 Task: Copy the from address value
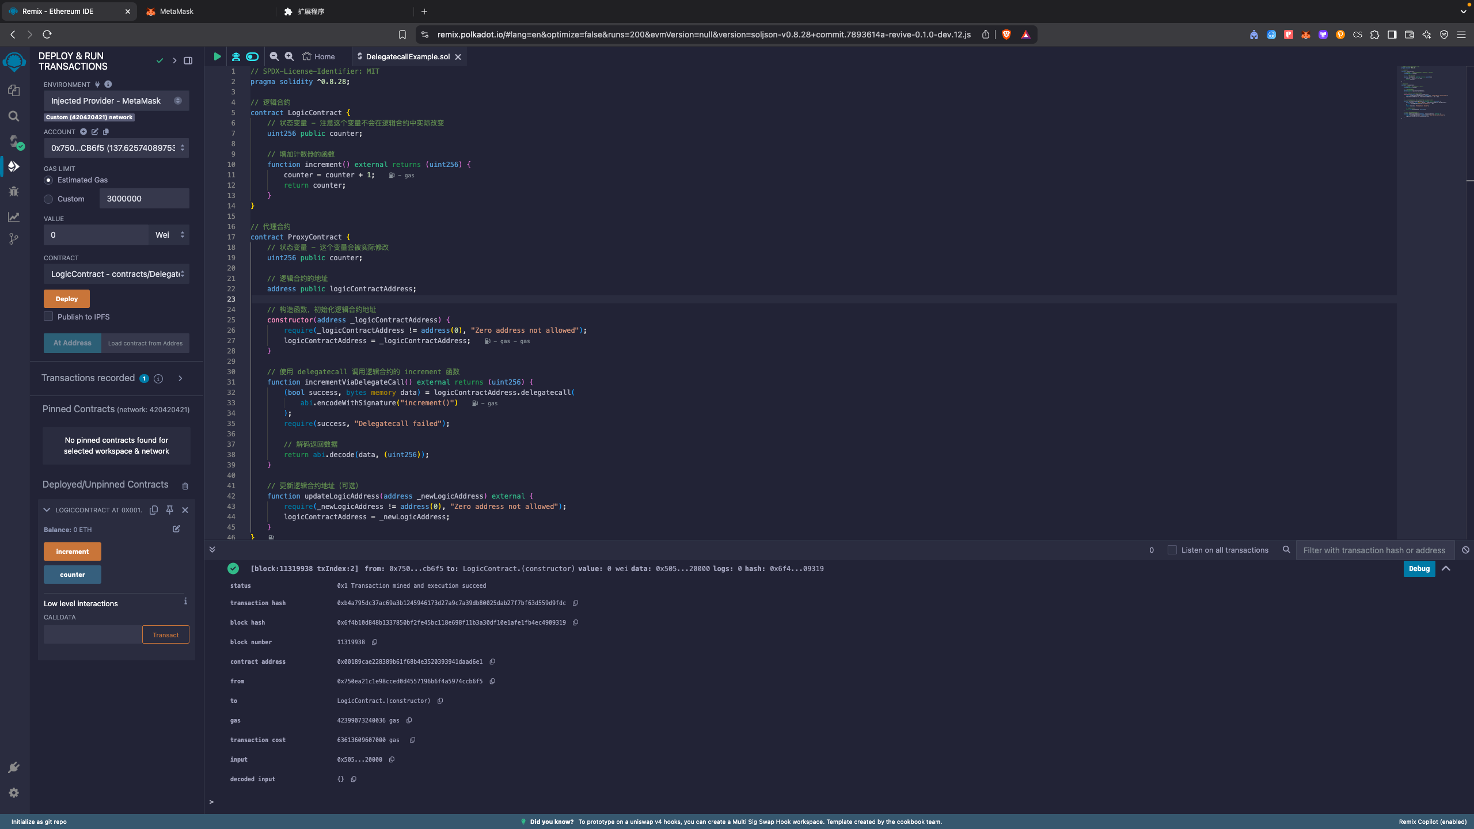(492, 681)
